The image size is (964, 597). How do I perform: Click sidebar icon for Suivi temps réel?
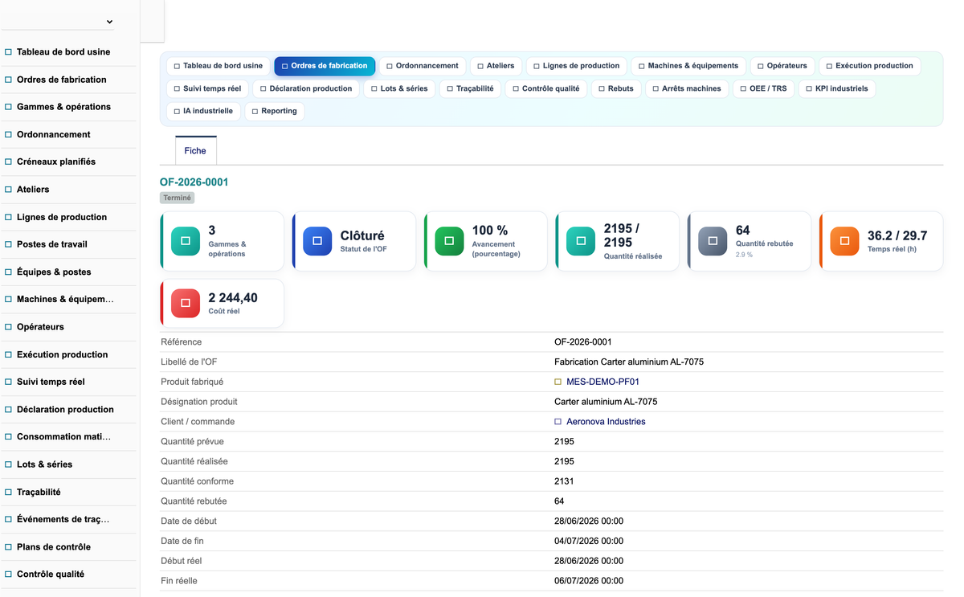coord(8,382)
